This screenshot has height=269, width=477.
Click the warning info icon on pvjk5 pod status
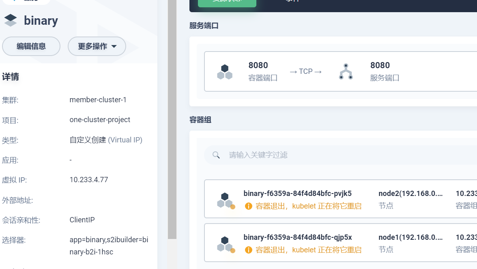(248, 206)
